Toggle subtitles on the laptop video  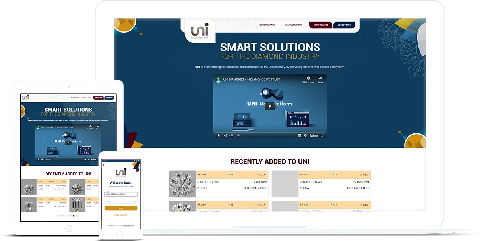[x=300, y=135]
